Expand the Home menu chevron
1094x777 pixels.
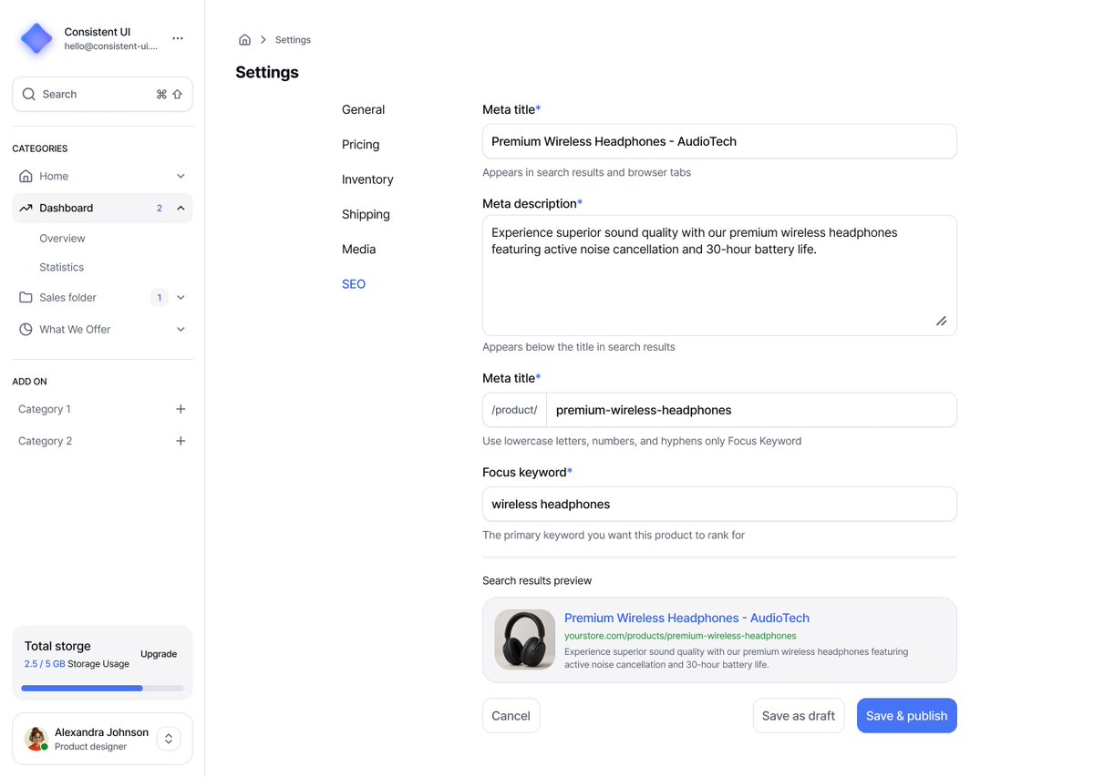coord(181,176)
